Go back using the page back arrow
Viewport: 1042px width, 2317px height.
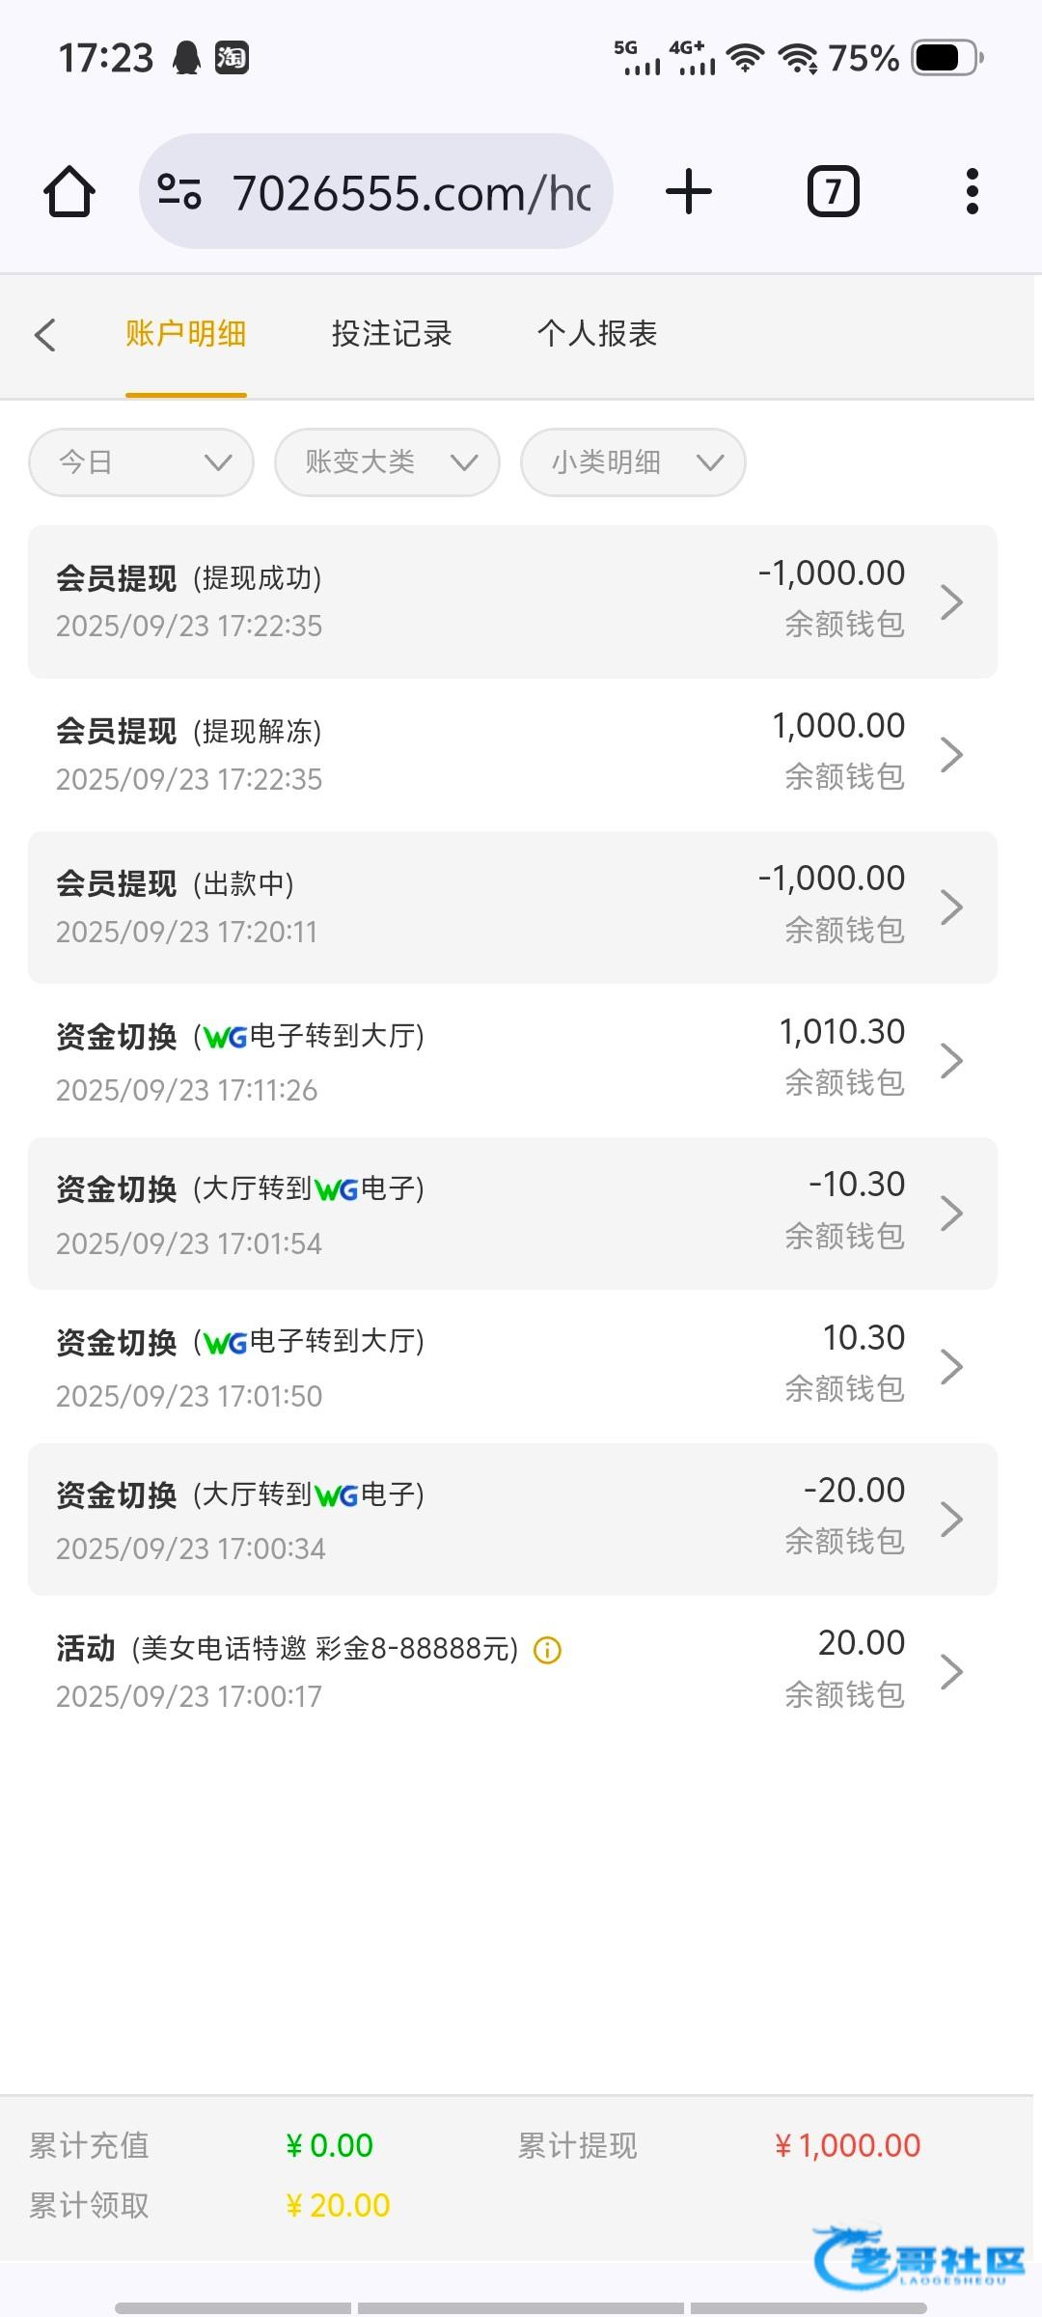[45, 335]
